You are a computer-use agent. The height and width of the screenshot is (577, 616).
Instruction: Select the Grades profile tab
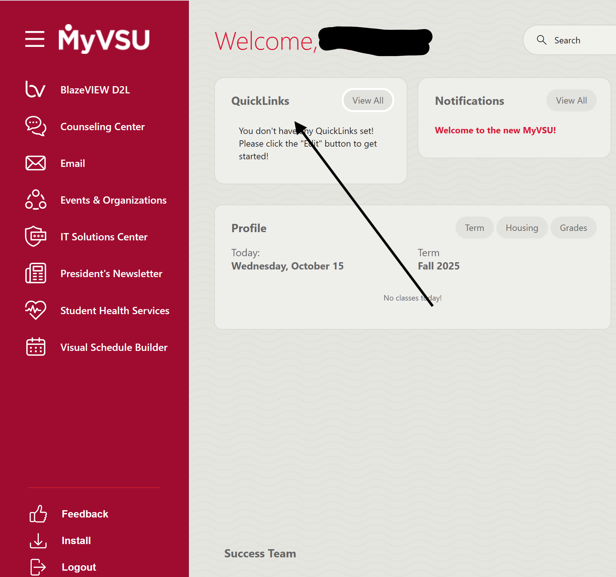coord(573,228)
